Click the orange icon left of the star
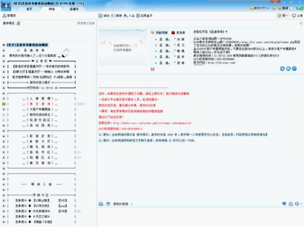The height and width of the screenshot is (227, 304). click(x=280, y=8)
